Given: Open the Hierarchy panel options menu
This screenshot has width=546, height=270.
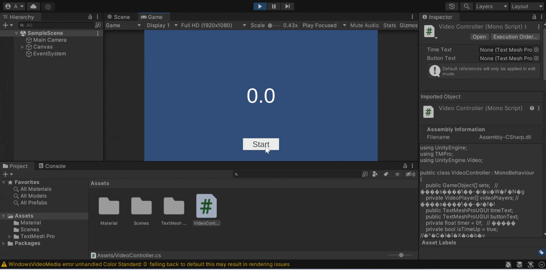Looking at the screenshot, I should click(98, 17).
